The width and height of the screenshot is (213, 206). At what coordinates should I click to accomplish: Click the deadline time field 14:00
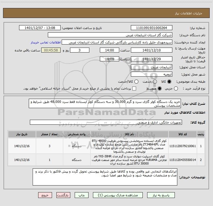tap(110, 50)
